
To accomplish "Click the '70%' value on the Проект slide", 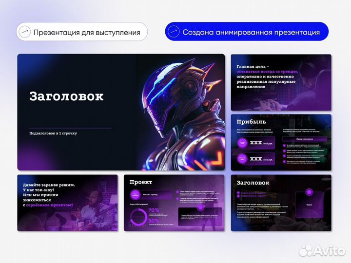I will [x=154, y=210].
